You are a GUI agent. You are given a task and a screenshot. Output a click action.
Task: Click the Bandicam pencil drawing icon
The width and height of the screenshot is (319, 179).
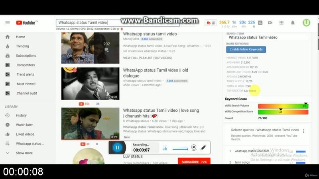coord(203,148)
